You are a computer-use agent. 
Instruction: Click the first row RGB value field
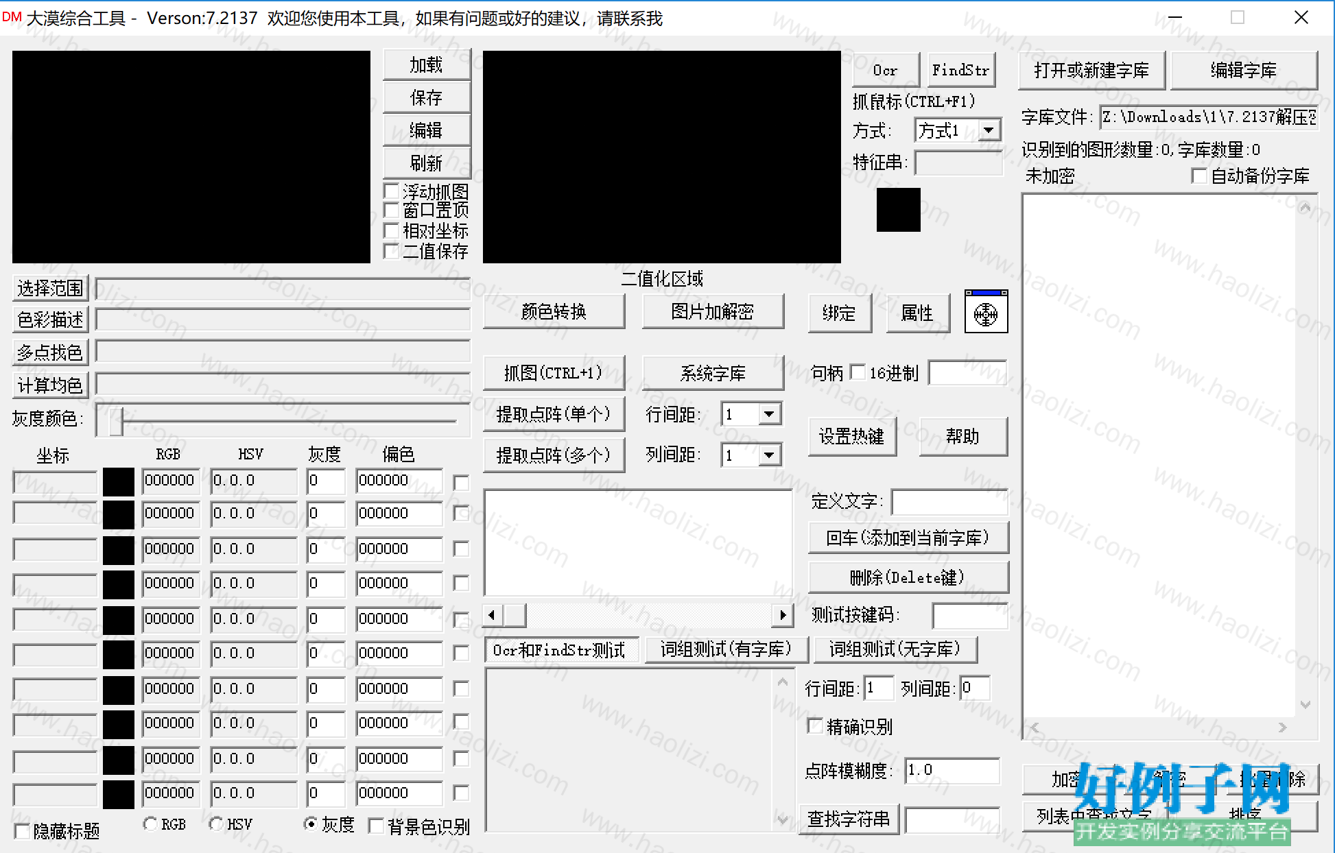(170, 481)
